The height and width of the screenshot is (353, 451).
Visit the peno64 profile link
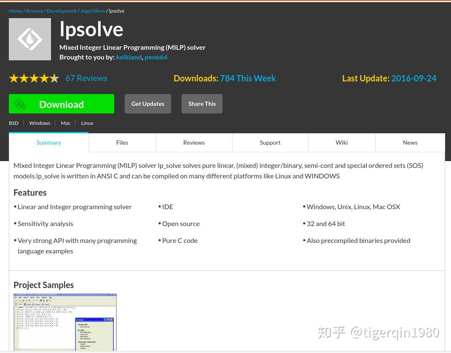click(156, 57)
